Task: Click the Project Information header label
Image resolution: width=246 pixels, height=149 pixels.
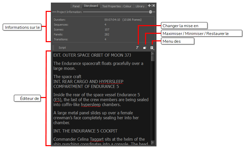Action: pyautogui.click(x=69, y=12)
